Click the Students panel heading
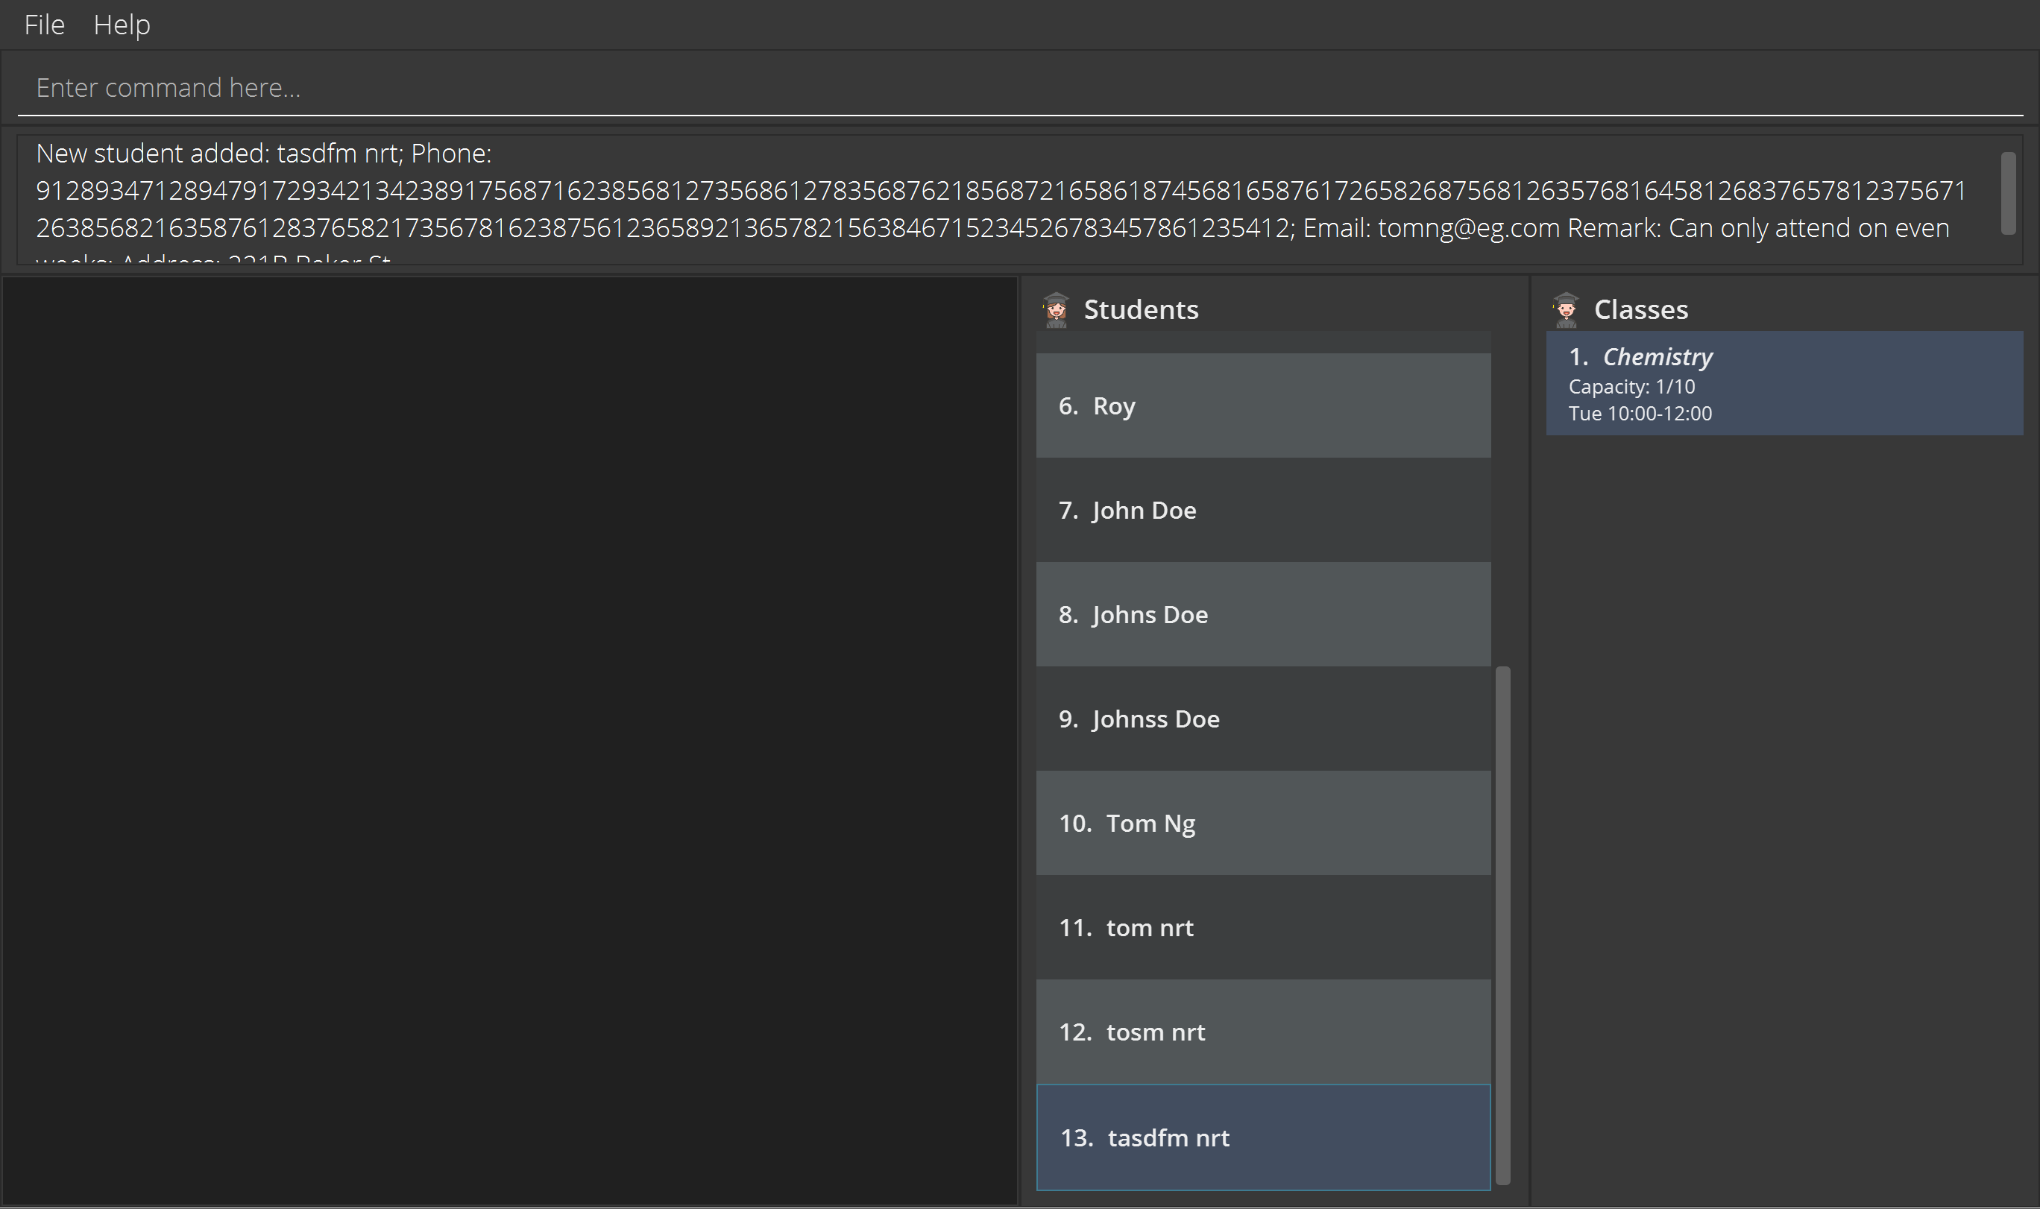2040x1209 pixels. 1141,309
